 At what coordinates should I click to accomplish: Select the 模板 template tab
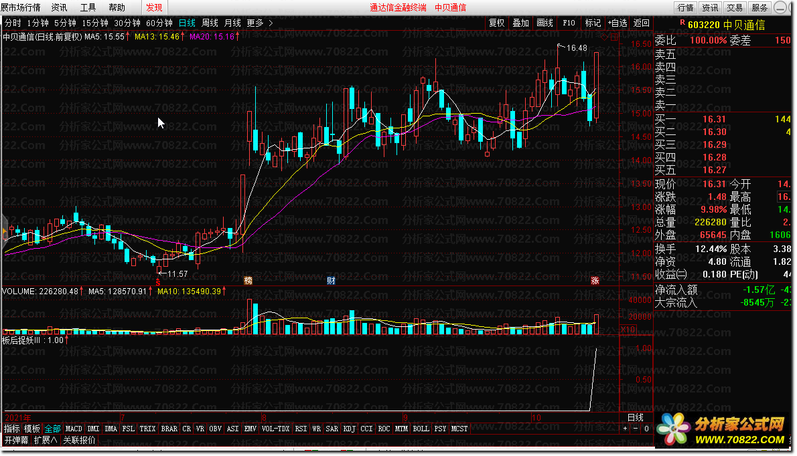(32, 429)
